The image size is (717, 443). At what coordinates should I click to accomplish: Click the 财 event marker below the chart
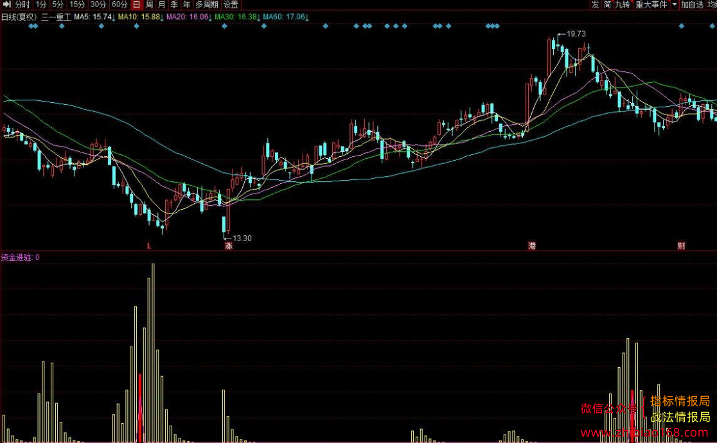click(681, 246)
